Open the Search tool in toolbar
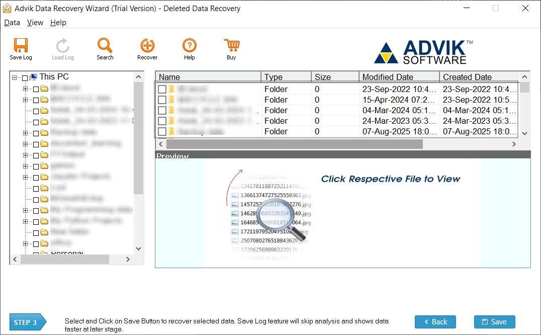541x335 pixels. 105,45
